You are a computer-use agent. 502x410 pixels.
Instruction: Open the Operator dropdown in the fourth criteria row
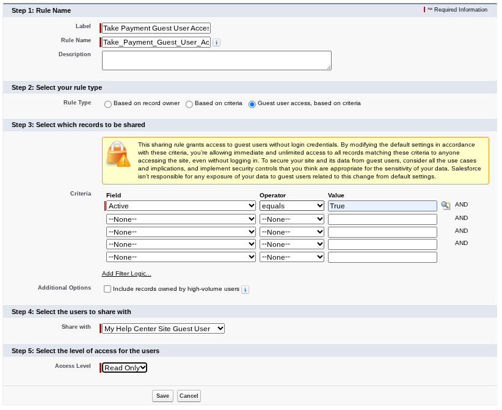[x=292, y=244]
